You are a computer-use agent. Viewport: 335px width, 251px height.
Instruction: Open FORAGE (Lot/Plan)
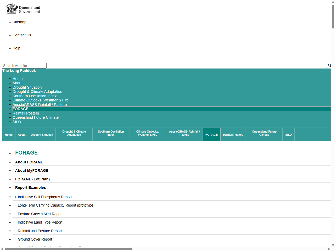(32, 179)
